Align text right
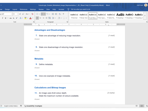This screenshot has height=111, width=148. (x=44, y=18)
